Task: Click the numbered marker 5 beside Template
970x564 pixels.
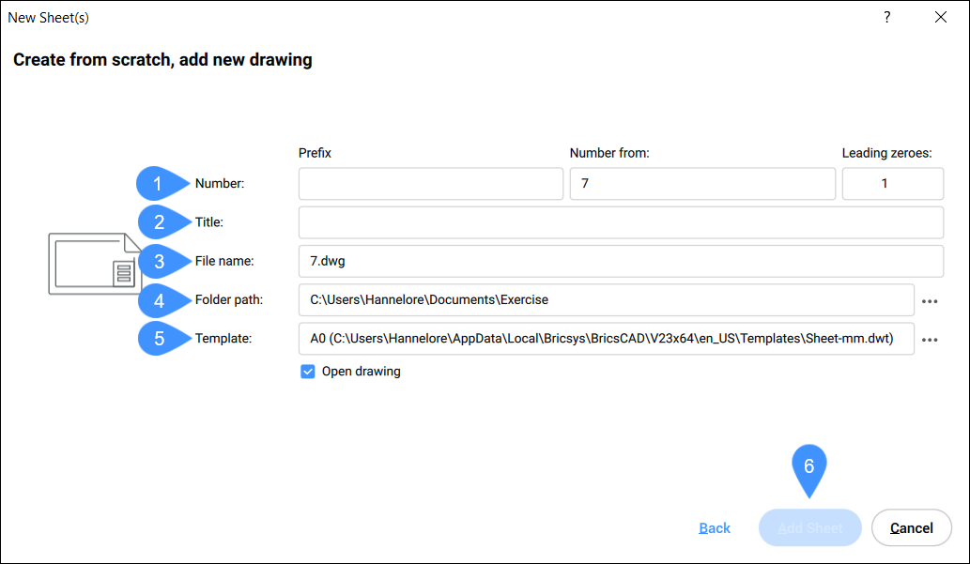Action: [x=159, y=339]
